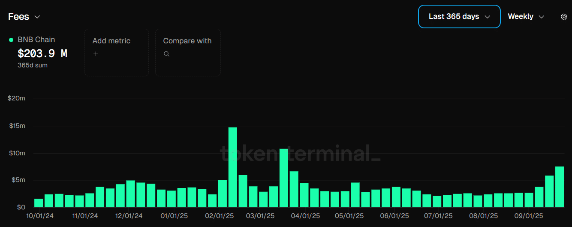The height and width of the screenshot is (227, 572).
Task: Open the Weekly interval dropdown
Action: coord(526,17)
